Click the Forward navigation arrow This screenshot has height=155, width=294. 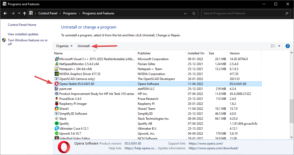point(13,13)
